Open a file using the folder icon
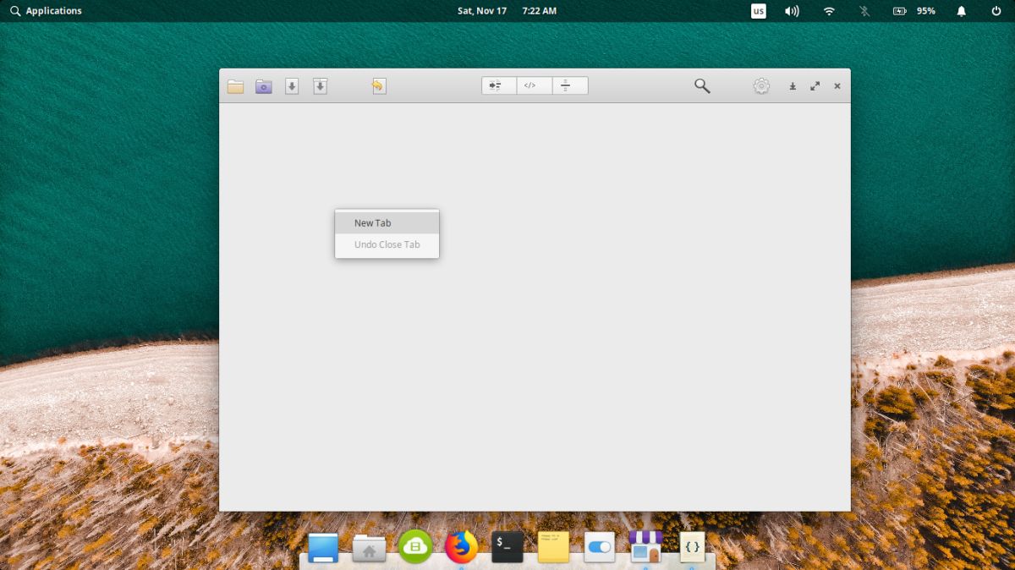Screen dimensions: 1015x570 [235, 86]
